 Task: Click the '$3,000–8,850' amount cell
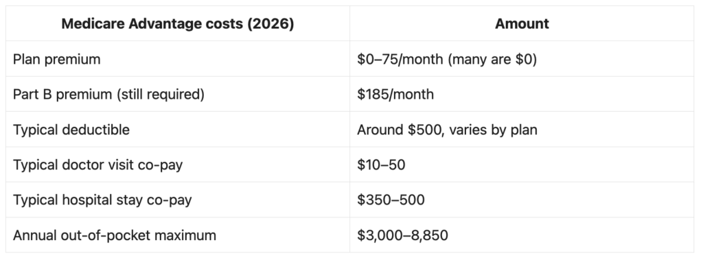522,235
